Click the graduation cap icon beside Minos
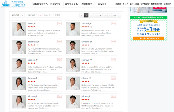 tap(89, 96)
